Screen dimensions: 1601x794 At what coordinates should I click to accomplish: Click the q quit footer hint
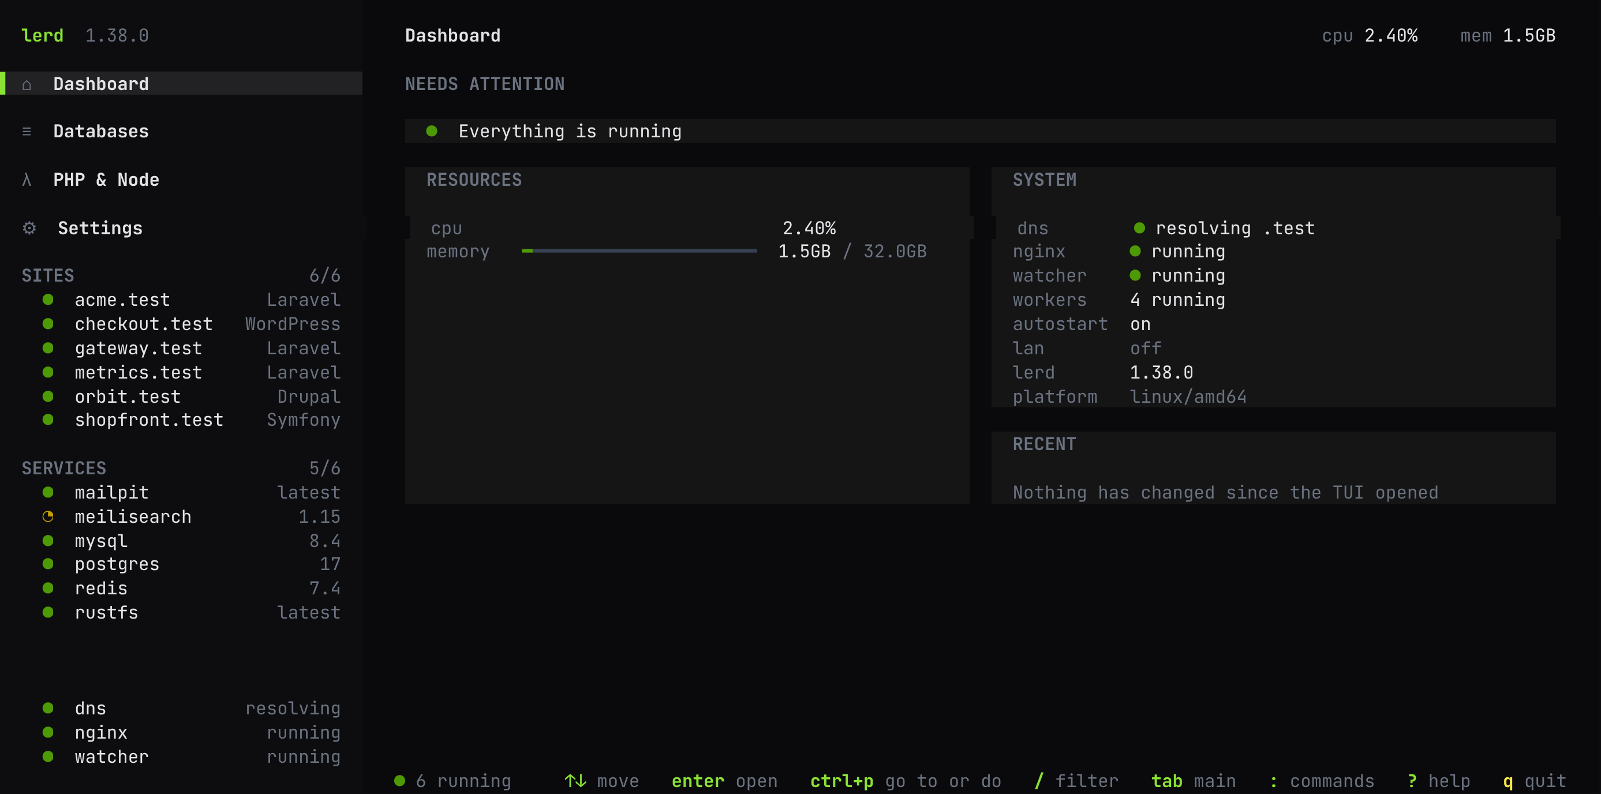click(1535, 780)
